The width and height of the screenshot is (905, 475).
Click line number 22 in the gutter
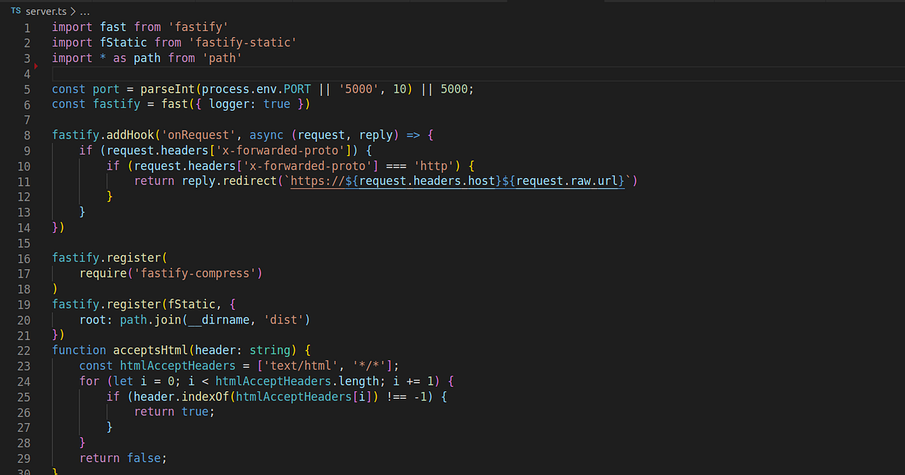click(x=23, y=351)
